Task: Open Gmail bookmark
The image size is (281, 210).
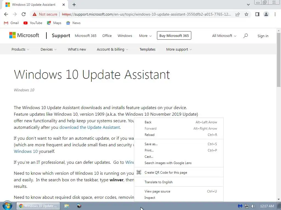Action: [11, 23]
